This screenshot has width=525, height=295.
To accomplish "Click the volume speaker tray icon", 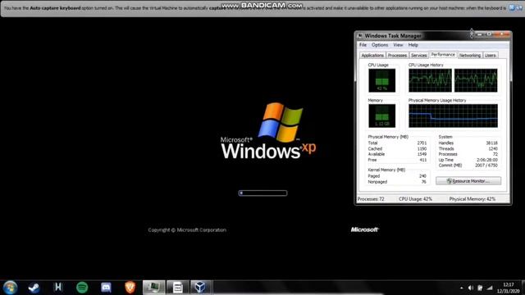I will [x=471, y=288].
